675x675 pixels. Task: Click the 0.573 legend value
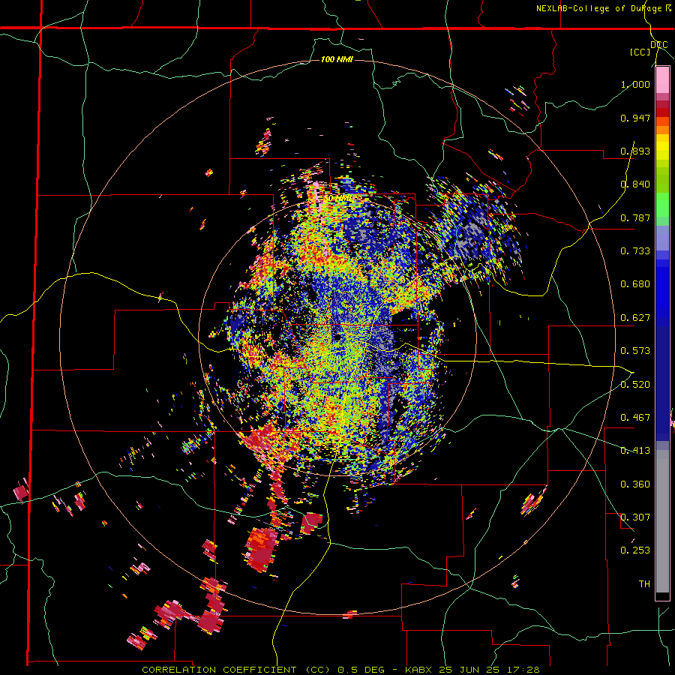click(x=635, y=351)
